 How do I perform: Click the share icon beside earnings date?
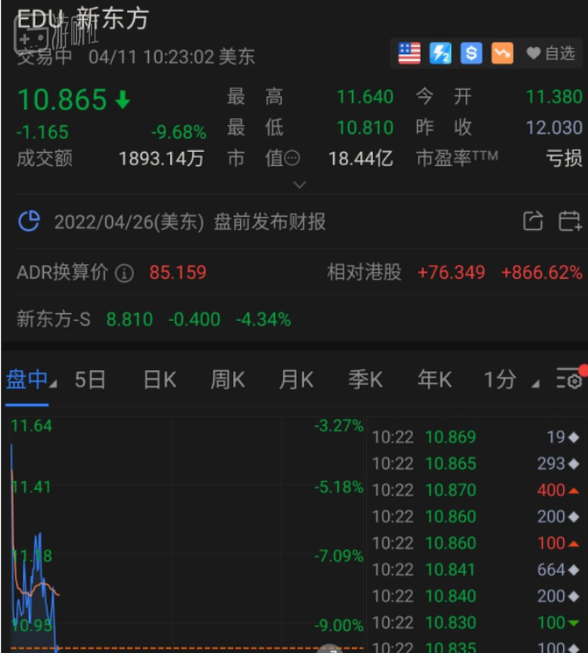click(533, 222)
